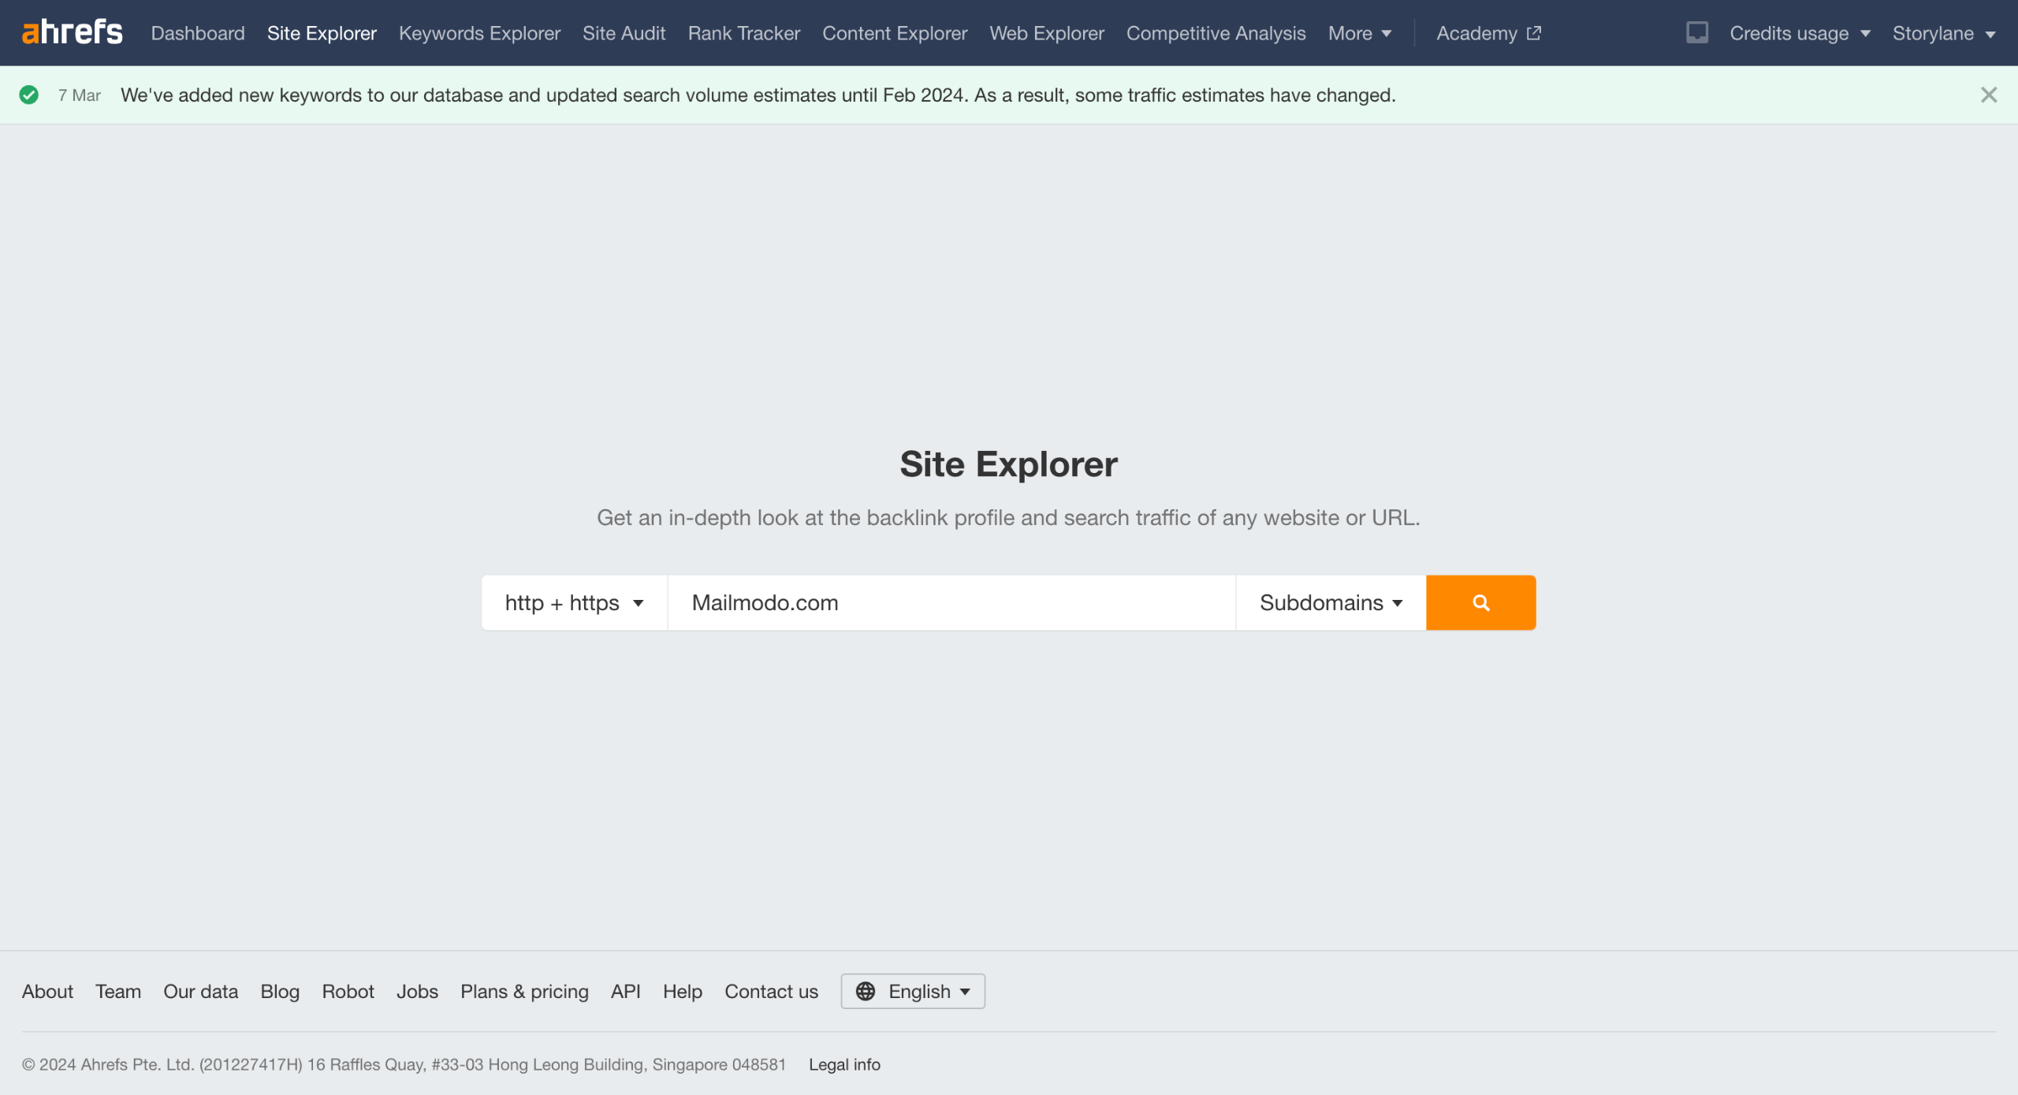
Task: Expand the More navigation menu
Action: 1359,33
